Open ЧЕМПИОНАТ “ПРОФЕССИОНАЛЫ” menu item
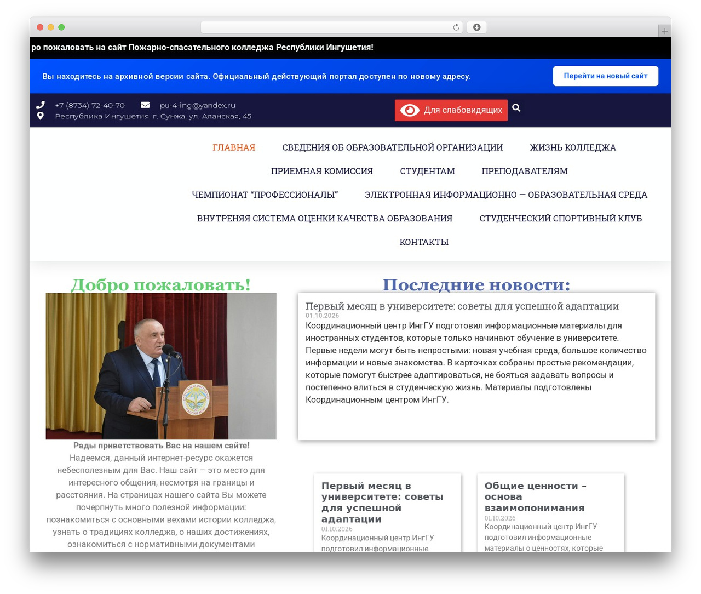This screenshot has width=701, height=594. click(265, 195)
